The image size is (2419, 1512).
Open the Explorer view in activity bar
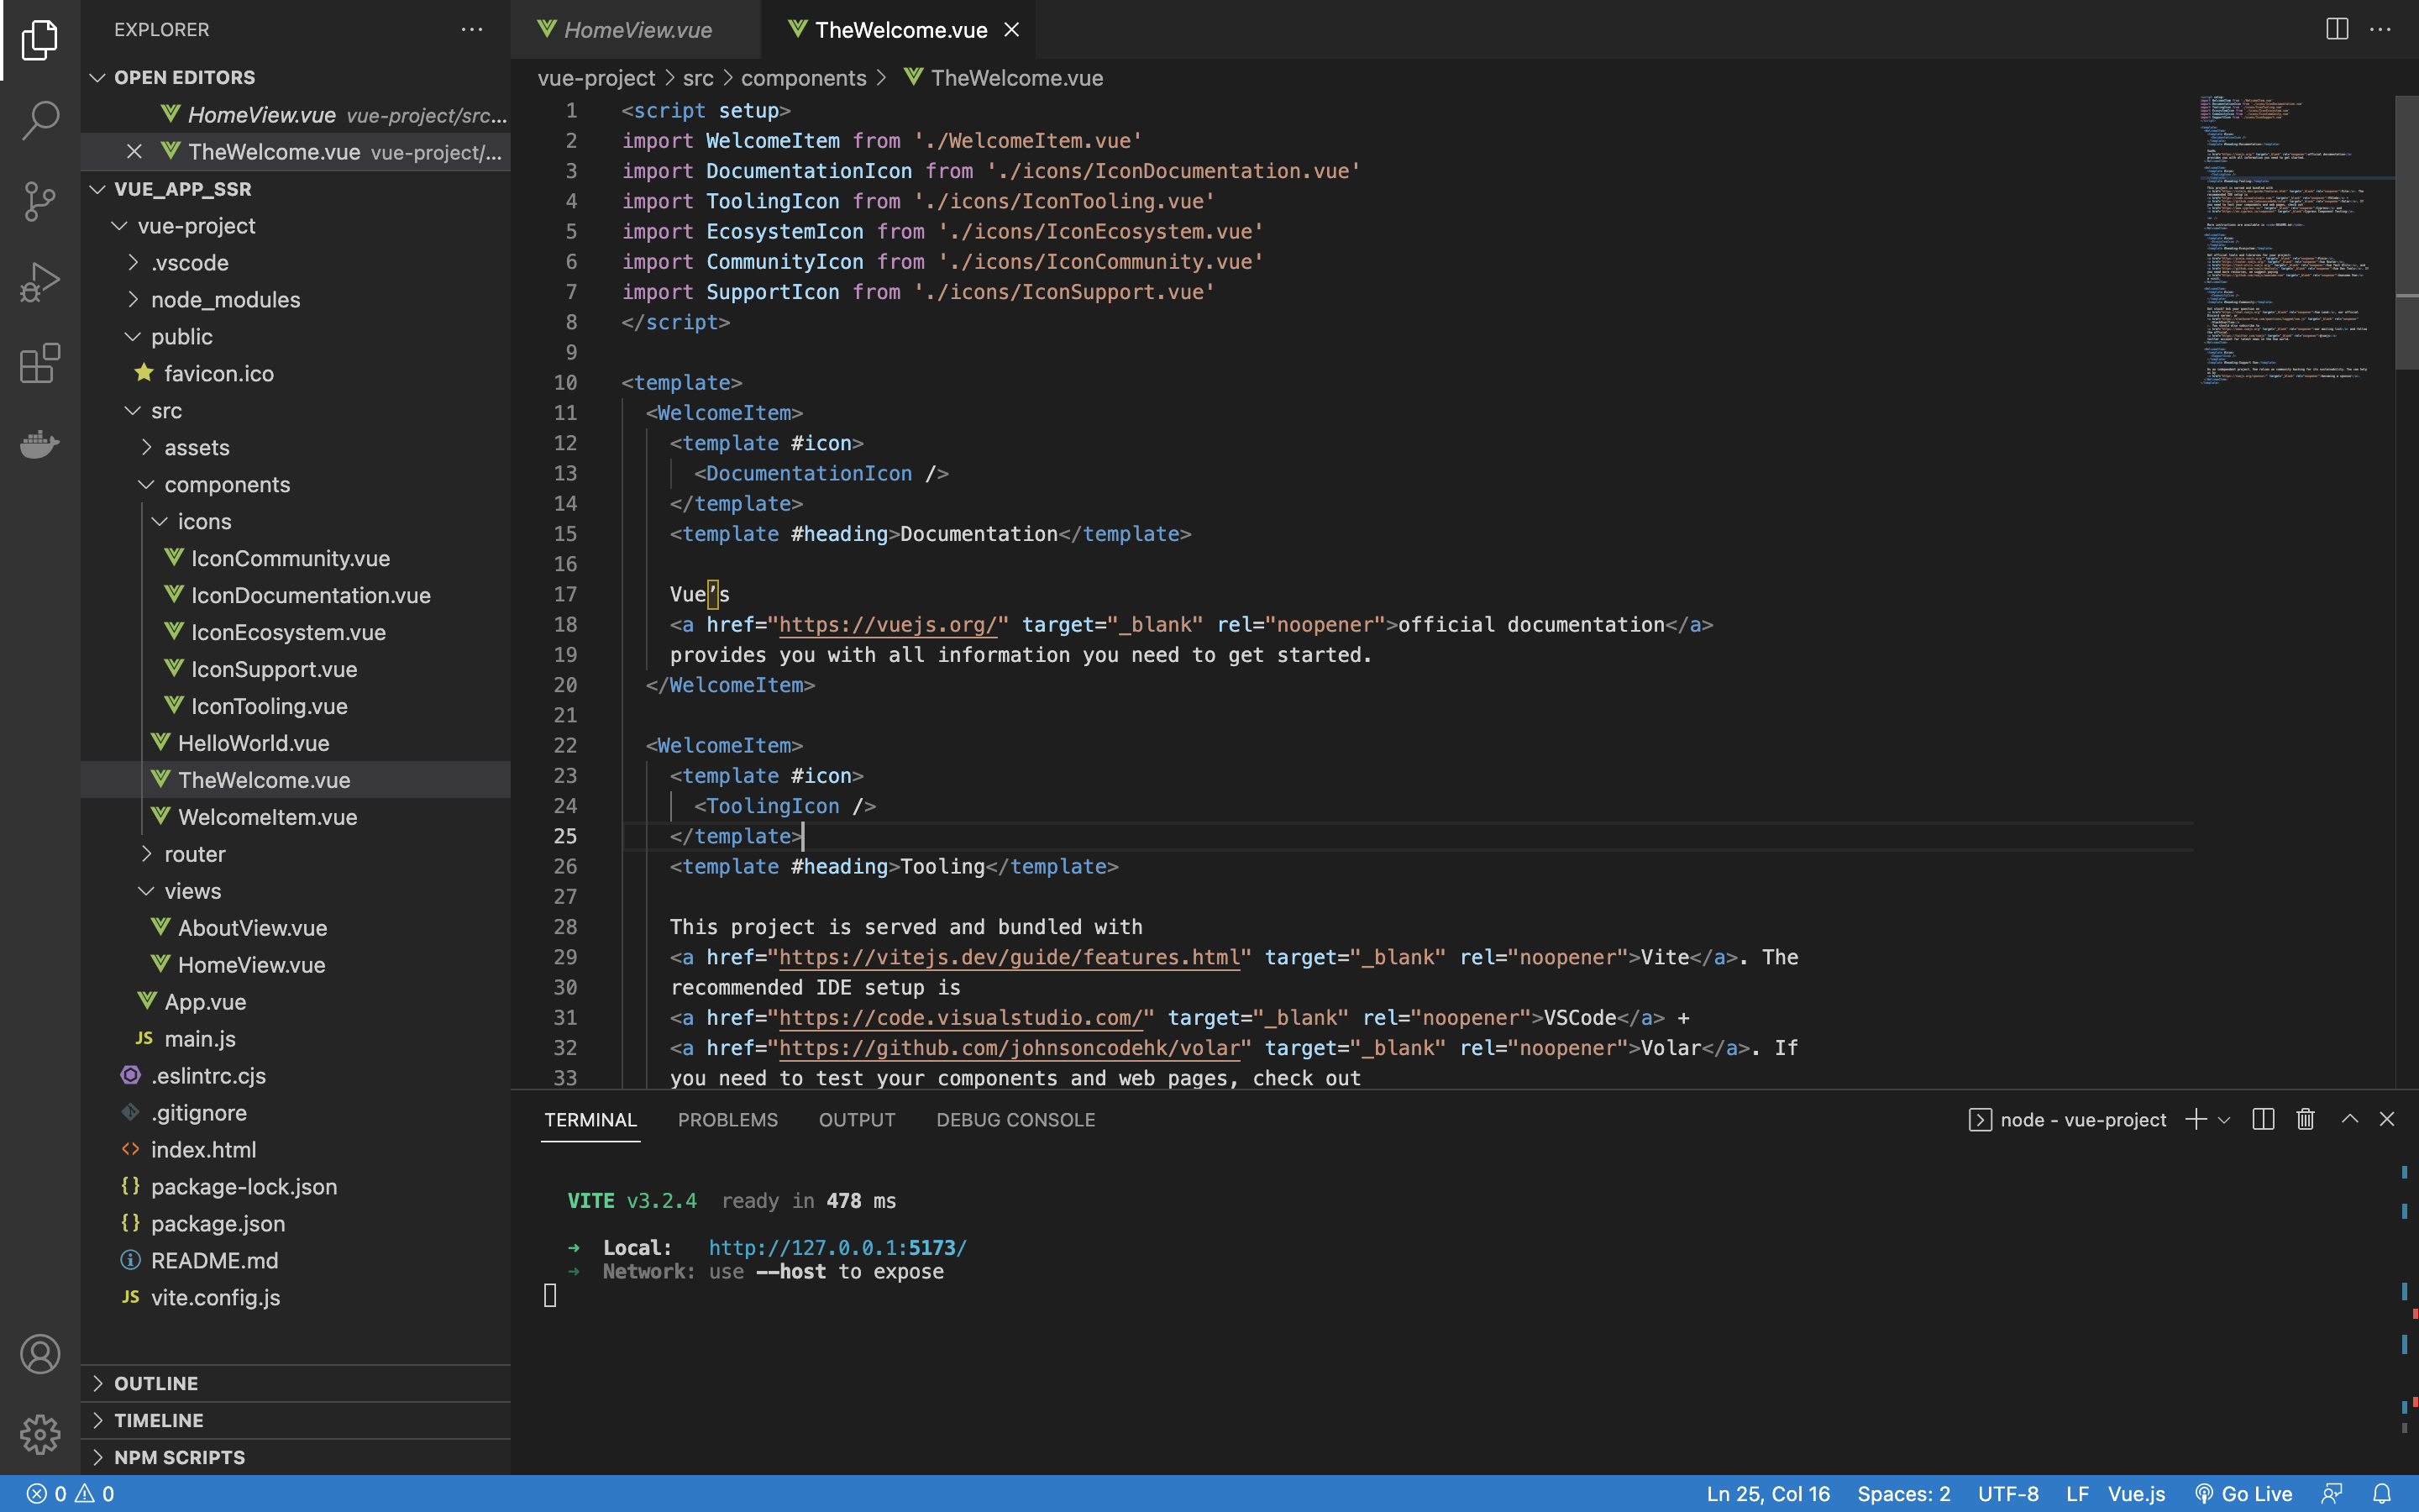40,40
